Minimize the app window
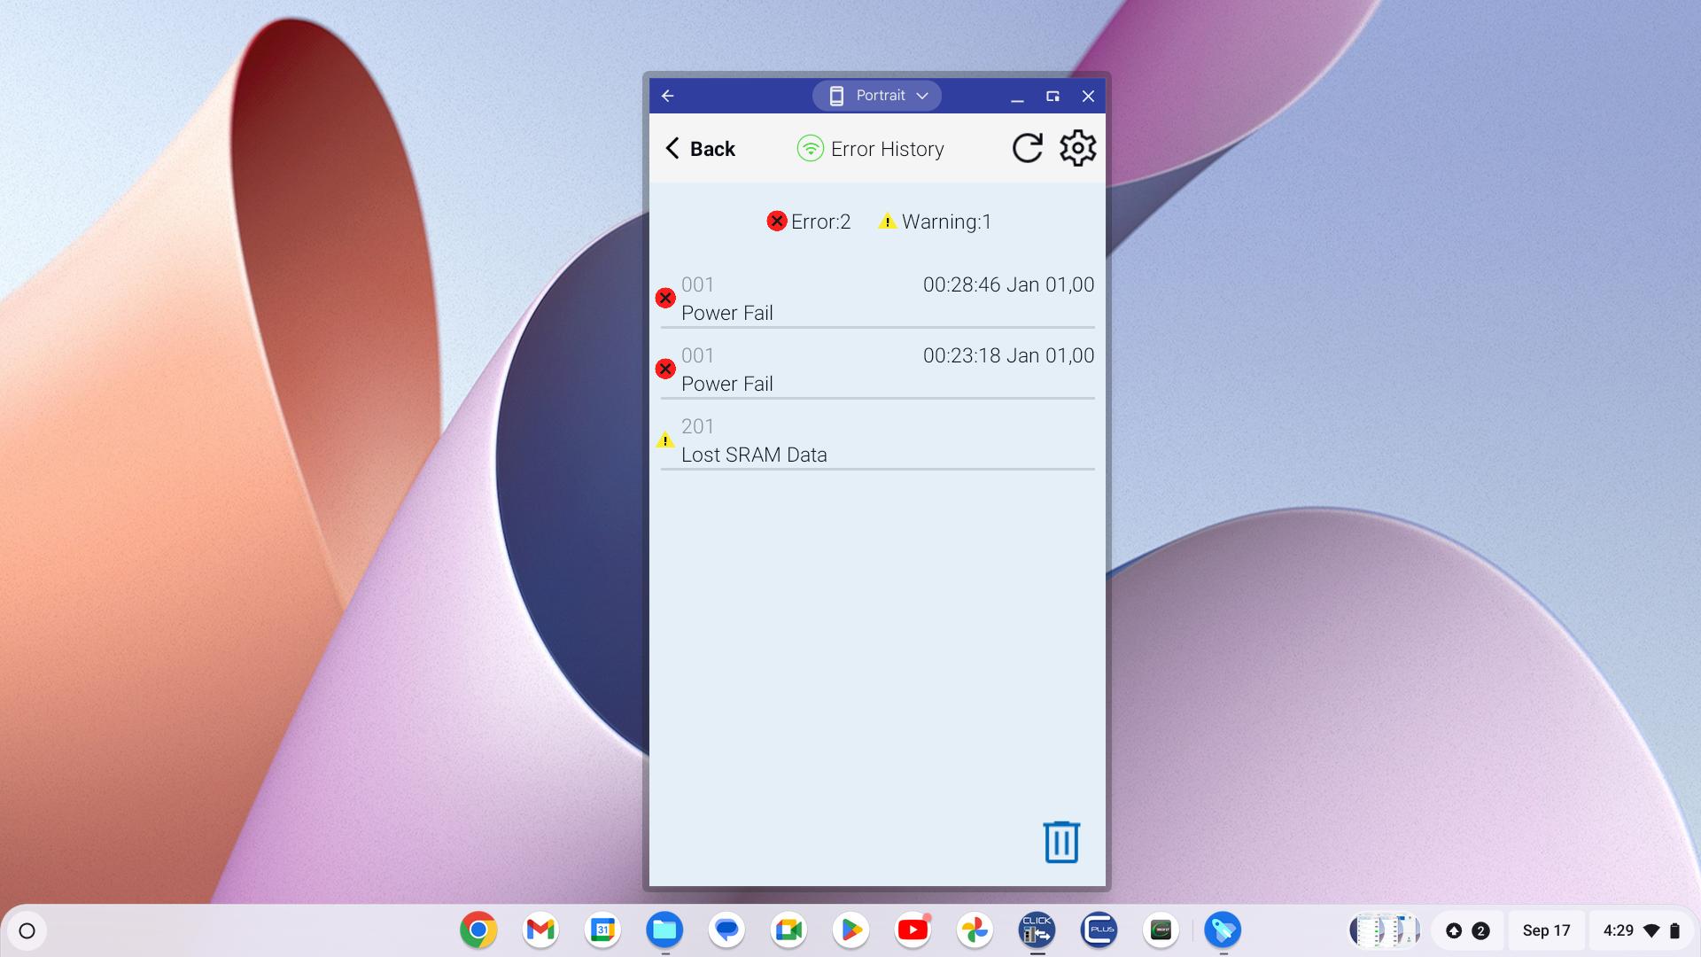This screenshot has height=957, width=1701. [1017, 96]
